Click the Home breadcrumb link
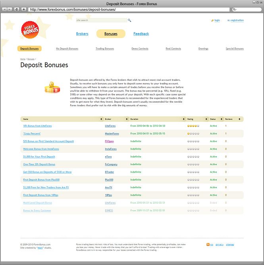 tap(23, 59)
